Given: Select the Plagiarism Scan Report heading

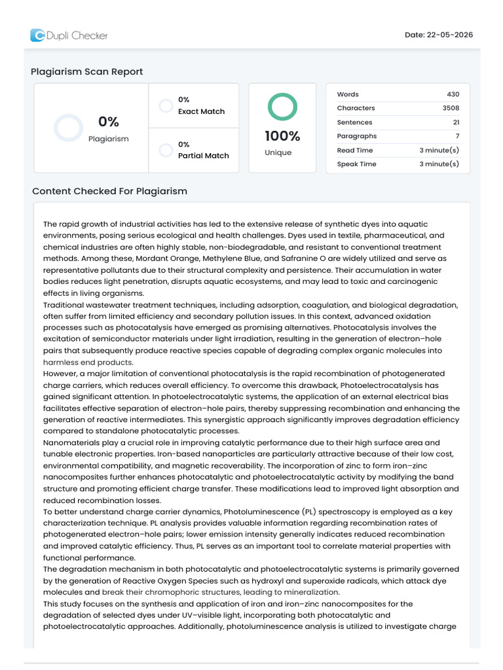Looking at the screenshot, I should pos(87,71).
